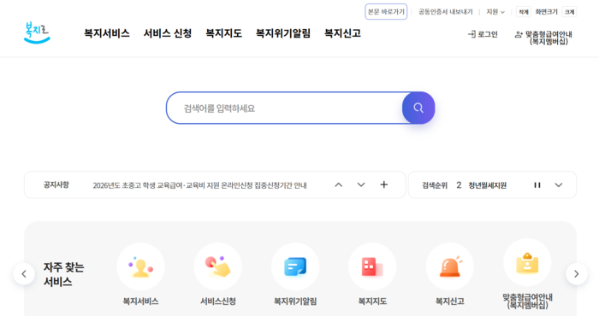Click 본문 바로가기 skip link
599x316 pixels.
coord(386,12)
